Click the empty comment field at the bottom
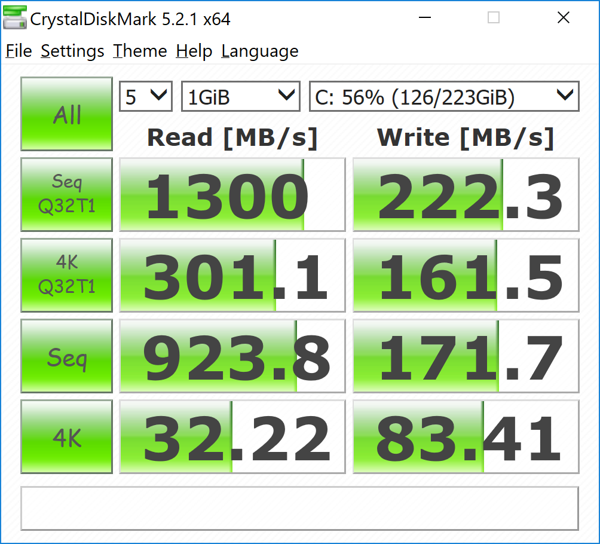600x544 pixels. point(299,508)
